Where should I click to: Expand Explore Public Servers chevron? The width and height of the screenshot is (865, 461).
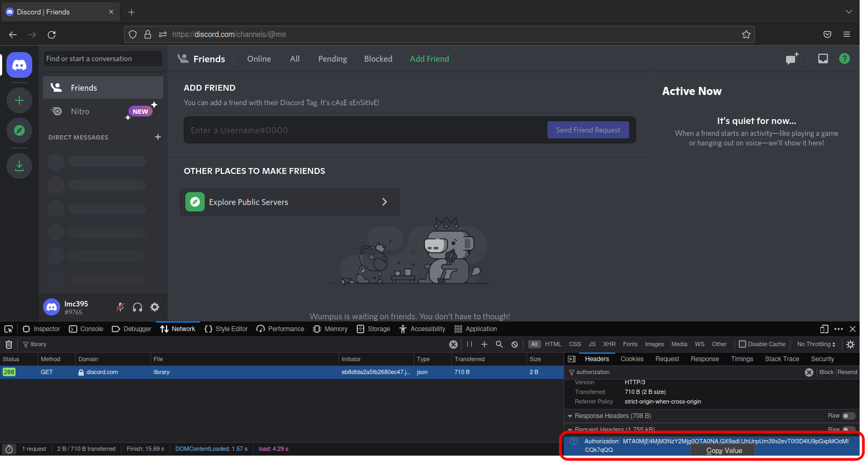point(384,202)
